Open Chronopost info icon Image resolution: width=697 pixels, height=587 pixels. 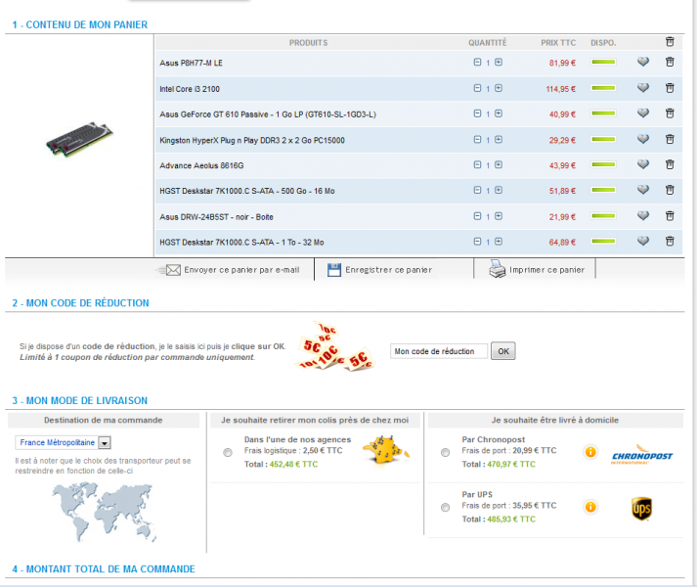pyautogui.click(x=590, y=452)
